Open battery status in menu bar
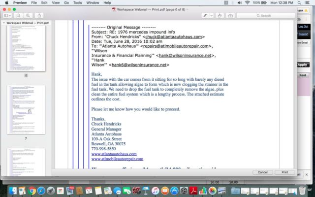Image resolution: width=315 pixels, height=197 pixels. (259, 2)
